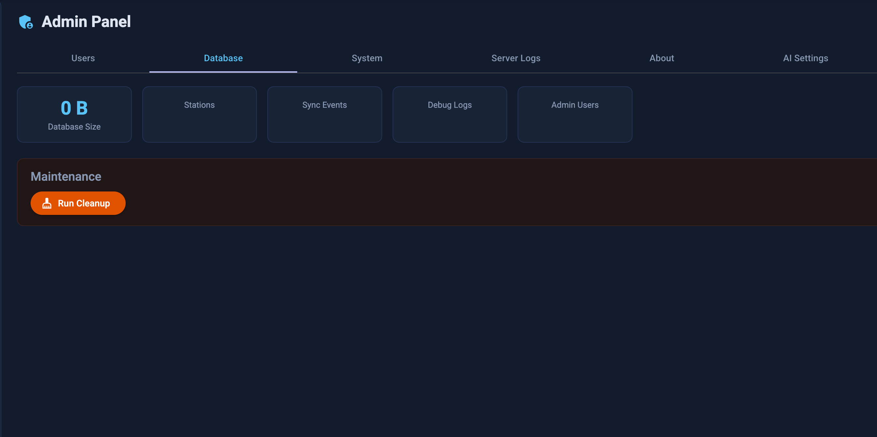Click the Sync Events stat card
Viewport: 877px width, 437px height.
tap(325, 114)
